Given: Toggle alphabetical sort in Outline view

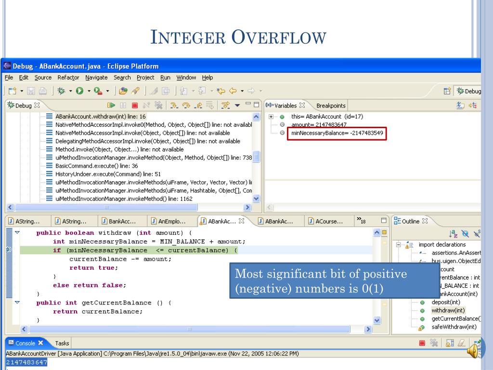Looking at the screenshot, I should point(453,234).
